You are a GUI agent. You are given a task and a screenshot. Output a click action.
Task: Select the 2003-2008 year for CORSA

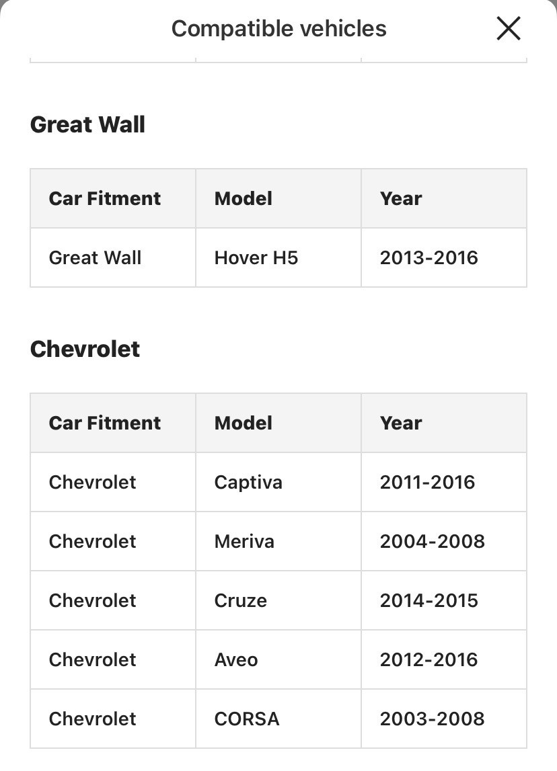coord(432,719)
